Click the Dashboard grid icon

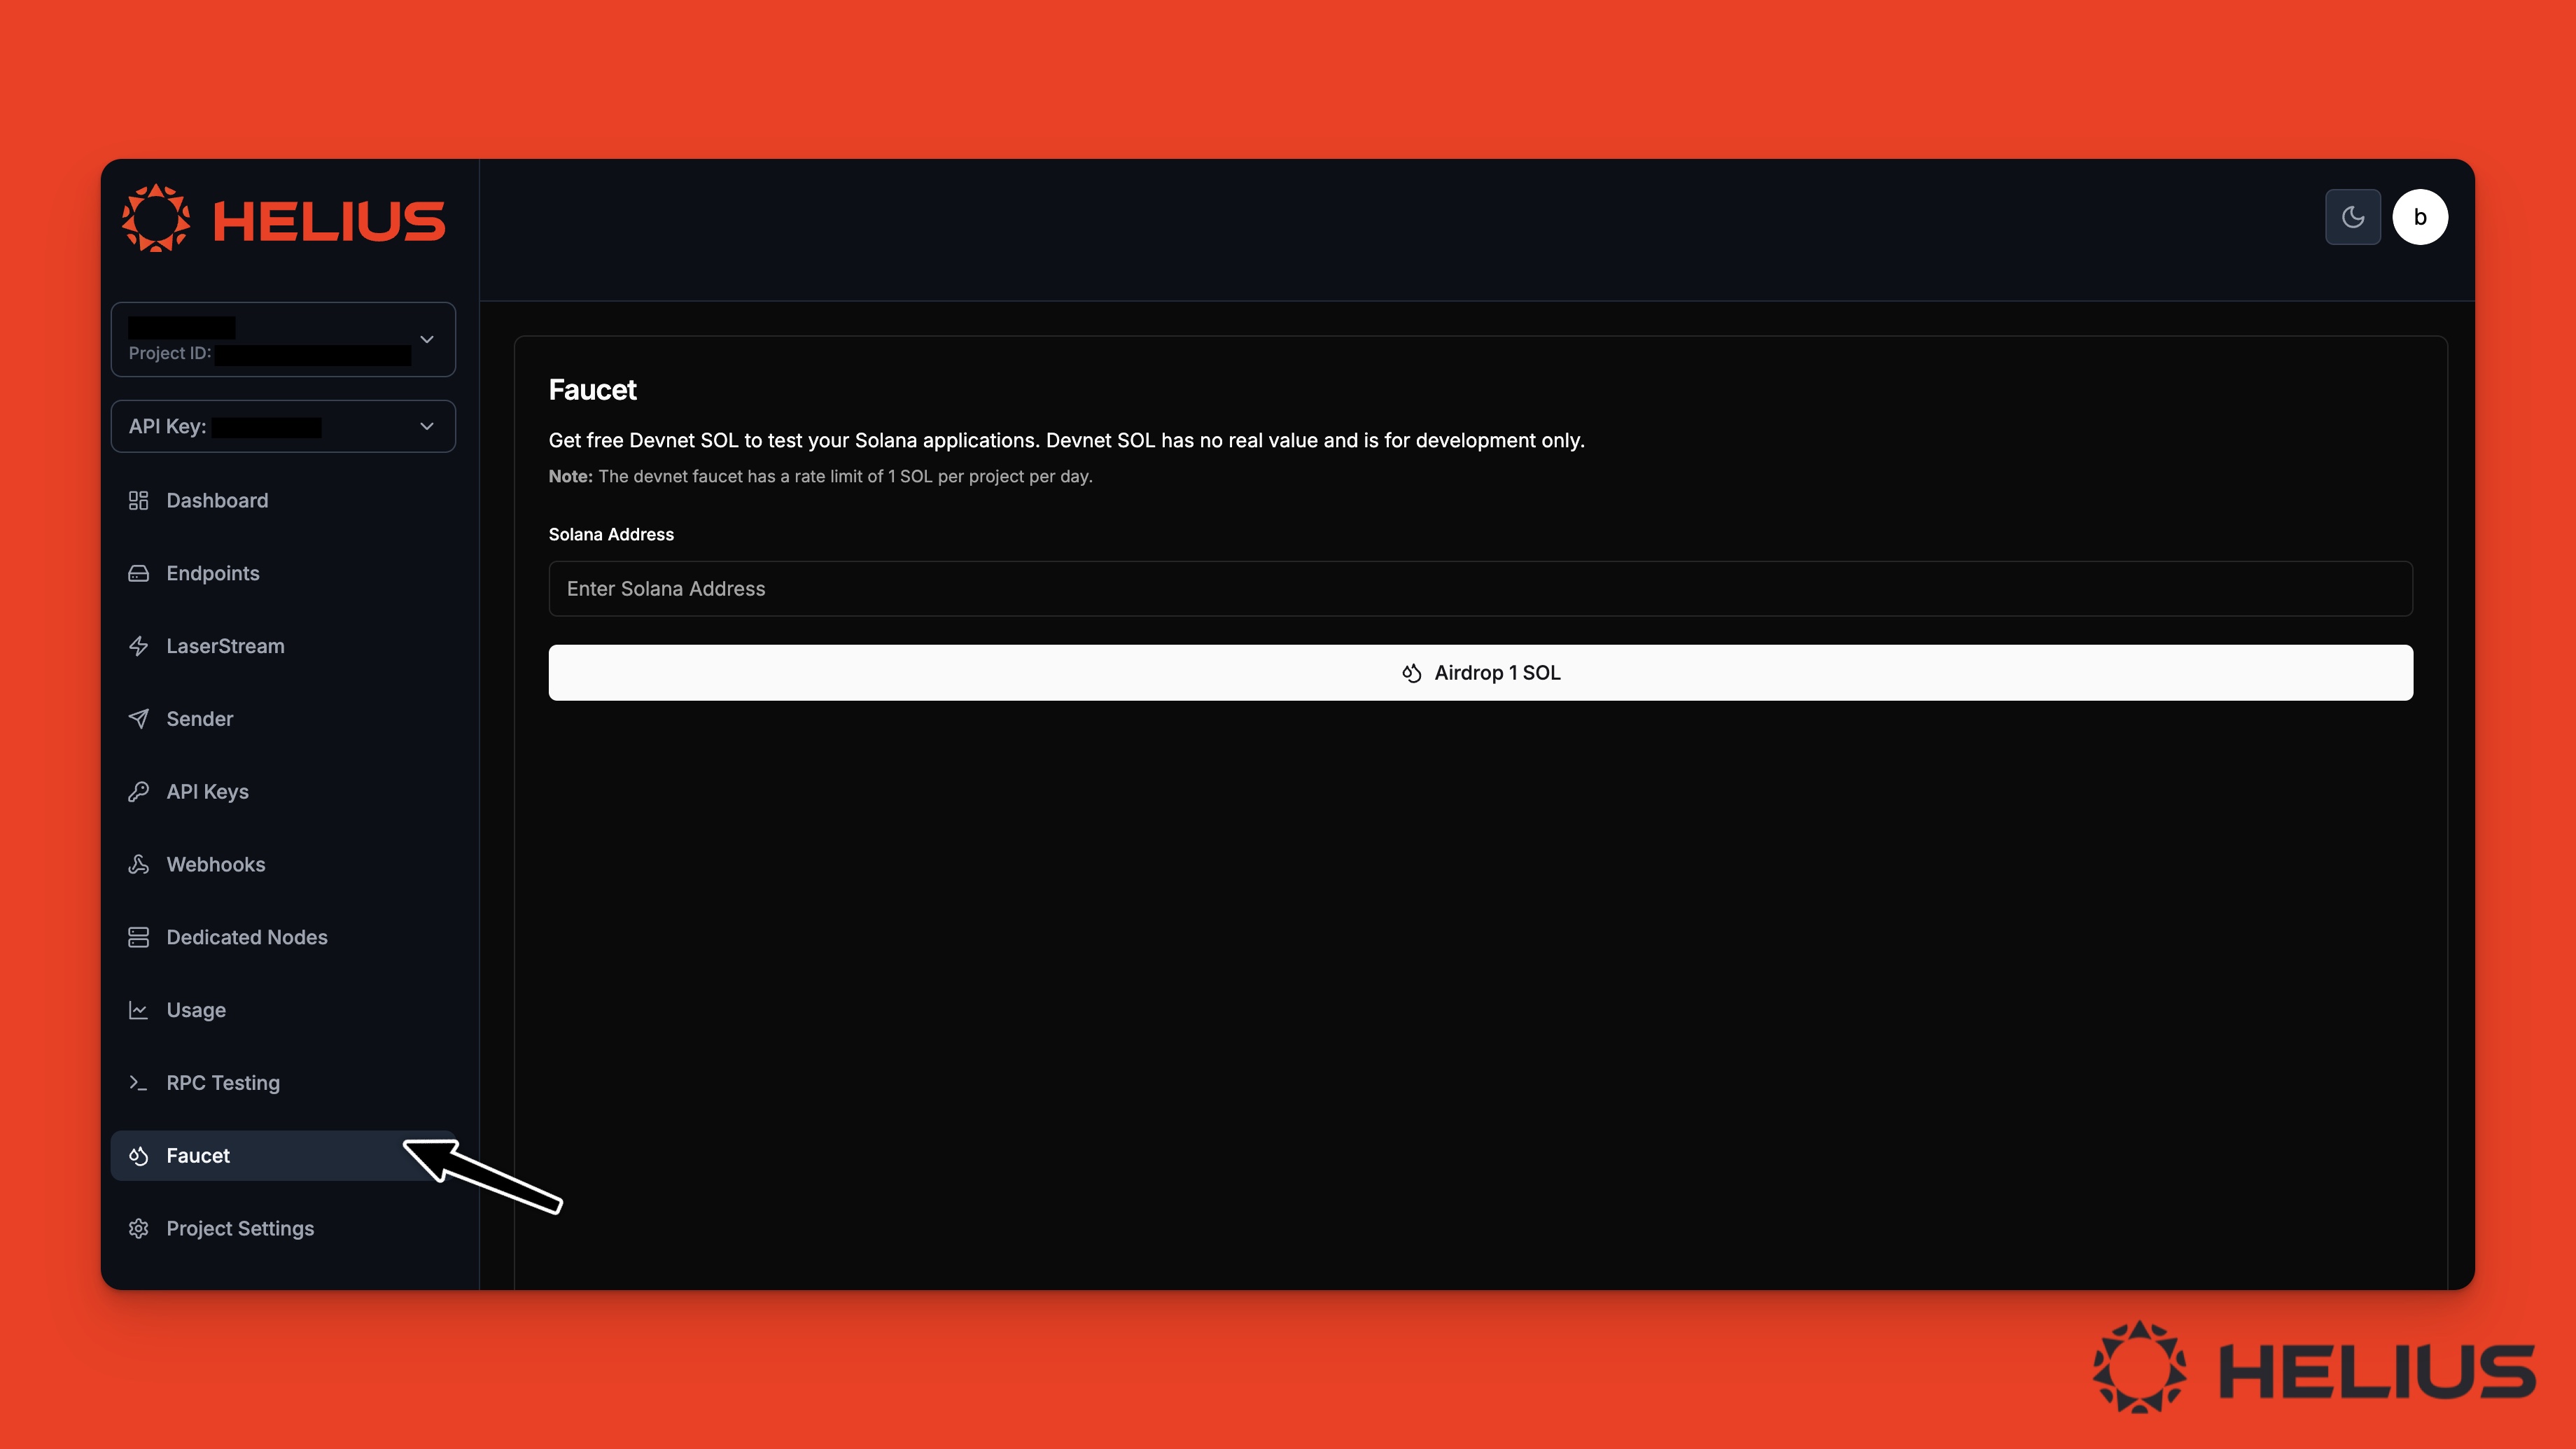(138, 500)
